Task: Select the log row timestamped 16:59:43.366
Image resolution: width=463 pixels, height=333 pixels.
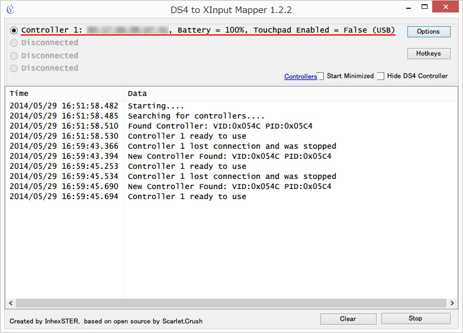Action: coord(231,146)
